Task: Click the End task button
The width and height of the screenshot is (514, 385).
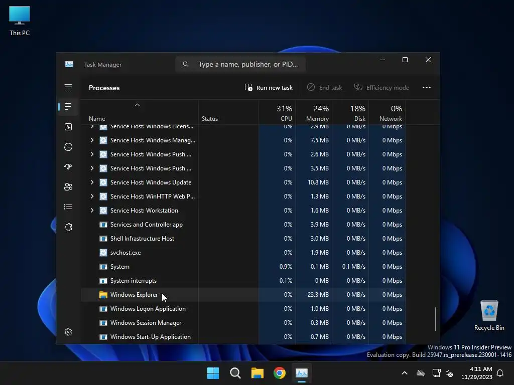Action: [325, 87]
